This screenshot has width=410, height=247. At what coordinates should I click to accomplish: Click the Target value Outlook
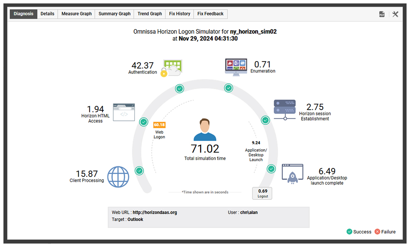click(135, 219)
